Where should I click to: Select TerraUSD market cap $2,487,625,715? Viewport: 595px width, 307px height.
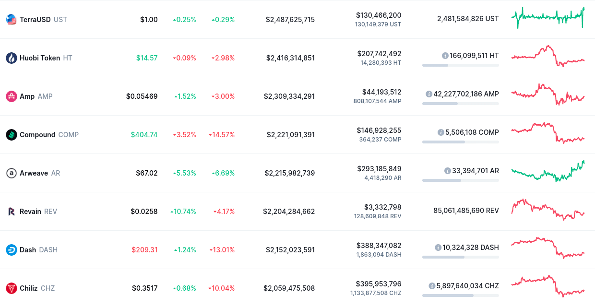(290, 20)
